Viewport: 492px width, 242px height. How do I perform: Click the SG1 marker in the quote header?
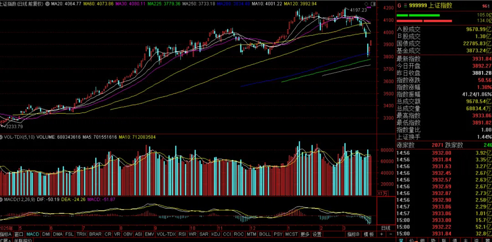tap(487, 6)
